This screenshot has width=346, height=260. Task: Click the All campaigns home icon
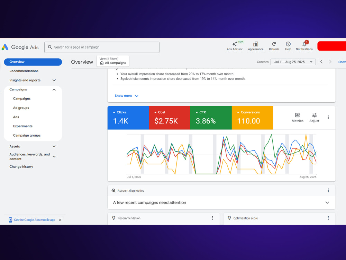point(102,63)
